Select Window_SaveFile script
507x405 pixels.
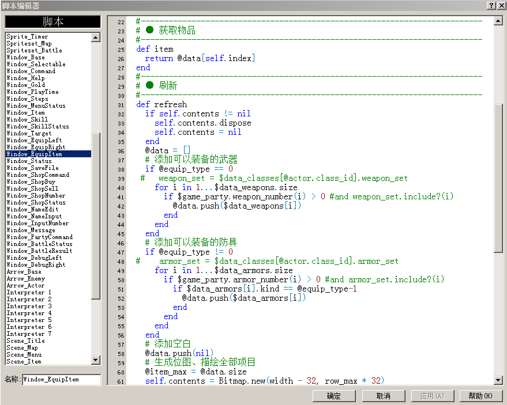coord(32,168)
